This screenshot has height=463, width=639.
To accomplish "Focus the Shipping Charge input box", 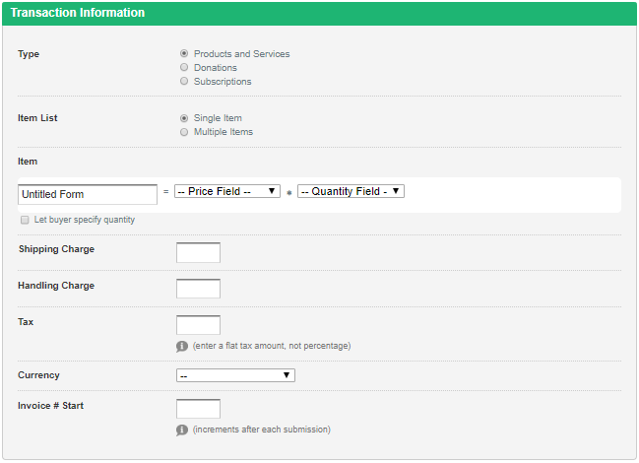I will (x=198, y=252).
